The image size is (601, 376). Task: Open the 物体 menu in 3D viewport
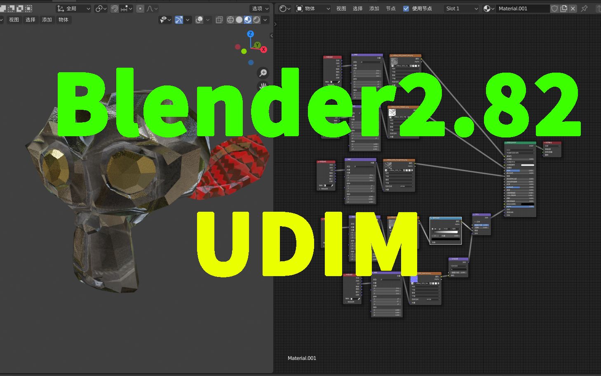63,19
